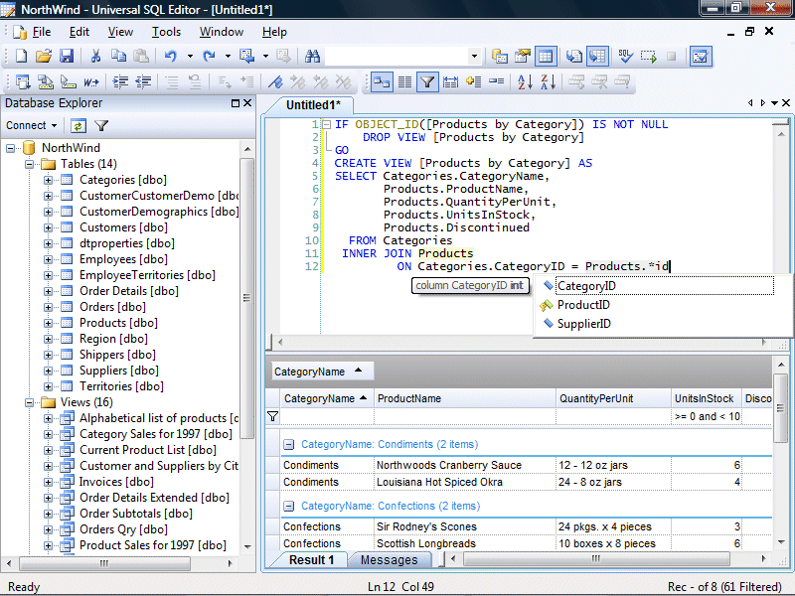Undo the last edit with the Undo arrow
Screen dimensions: 795x596
point(170,56)
